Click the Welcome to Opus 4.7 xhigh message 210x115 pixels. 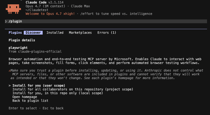point(50,14)
